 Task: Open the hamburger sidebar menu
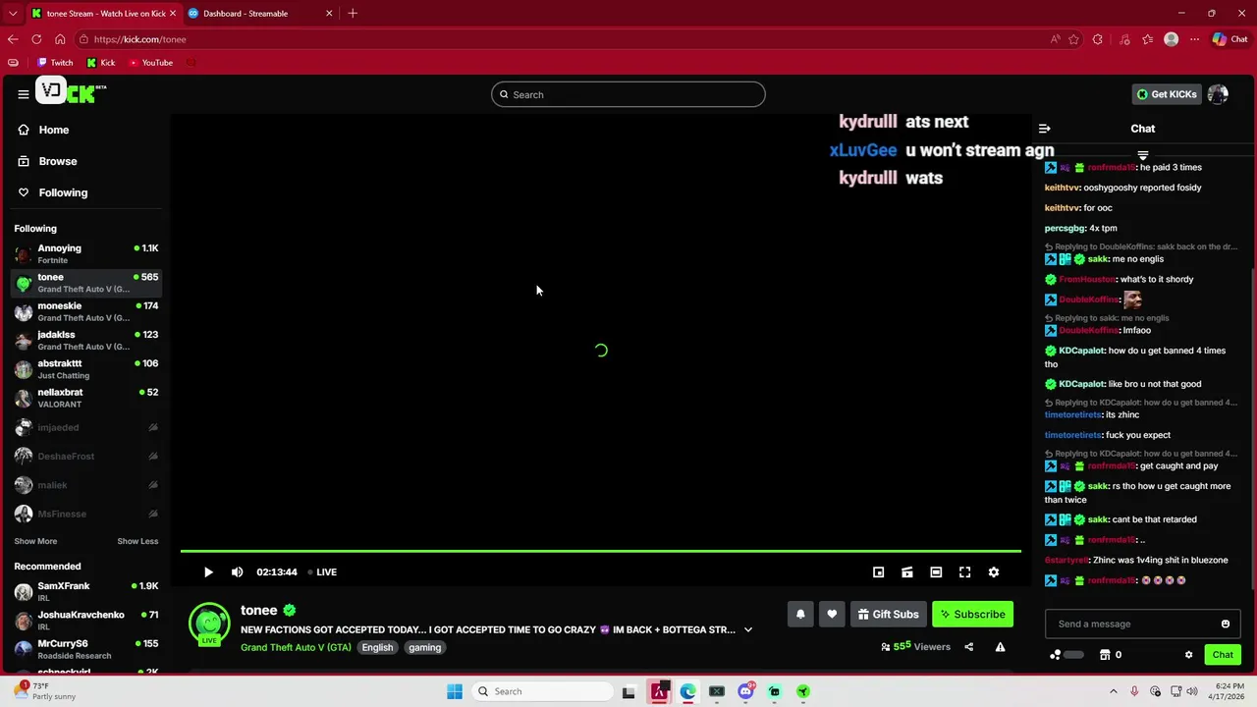(23, 94)
